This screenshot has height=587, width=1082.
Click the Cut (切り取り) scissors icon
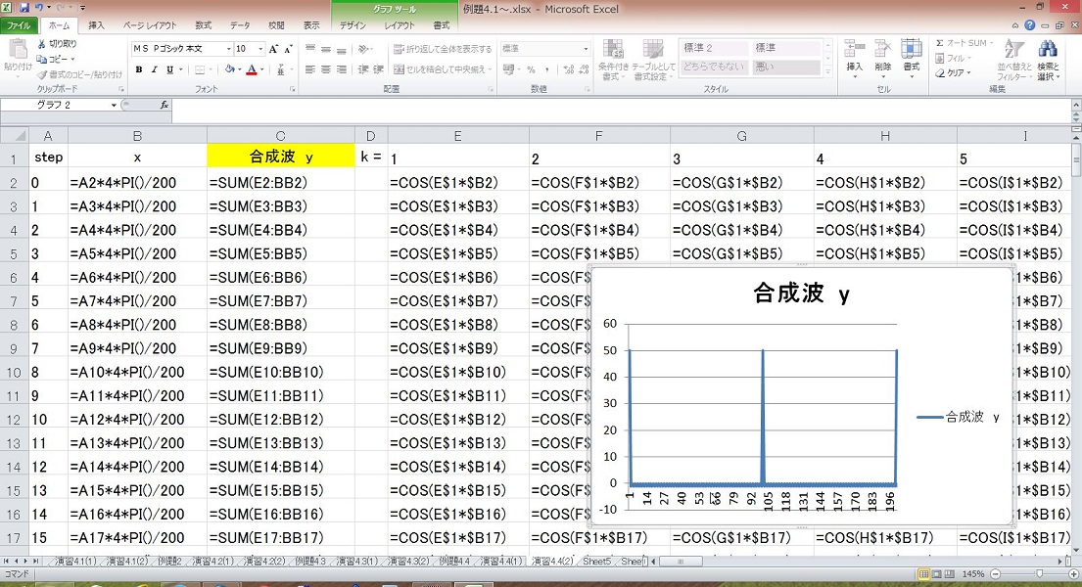pyautogui.click(x=42, y=44)
